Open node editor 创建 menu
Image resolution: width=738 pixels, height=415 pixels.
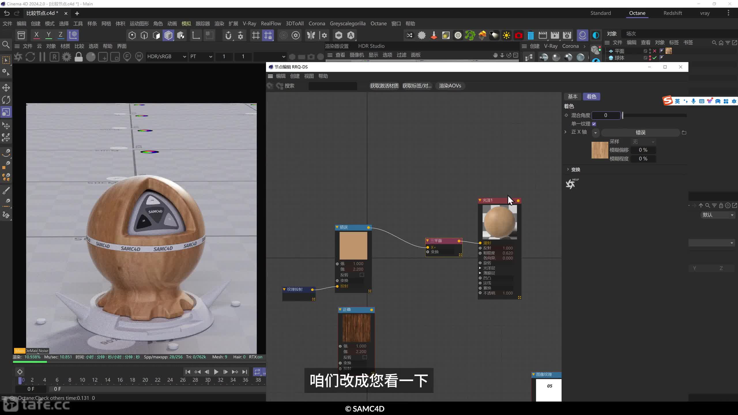point(295,76)
